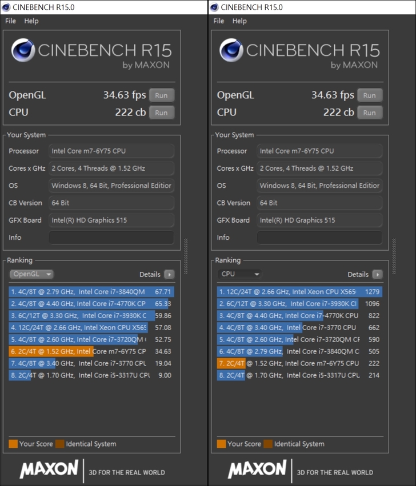Image resolution: width=416 pixels, height=486 pixels.
Task: Click the Cinebench R15 sphere logo in left window
Action: tap(22, 51)
